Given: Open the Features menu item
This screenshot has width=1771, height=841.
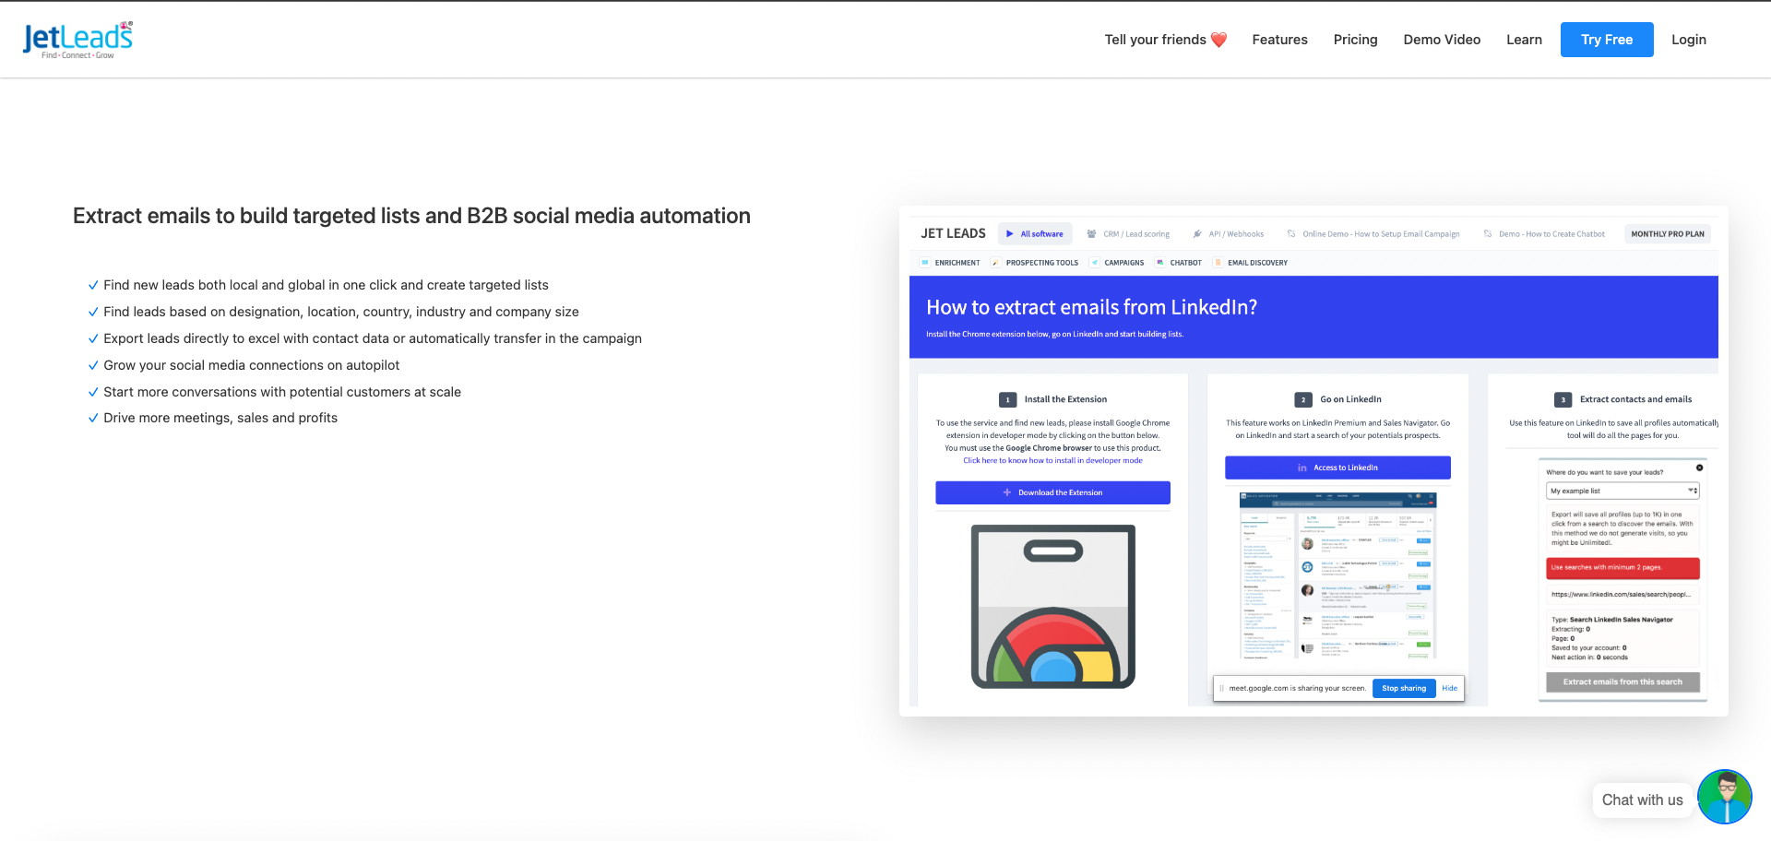Looking at the screenshot, I should [1279, 40].
